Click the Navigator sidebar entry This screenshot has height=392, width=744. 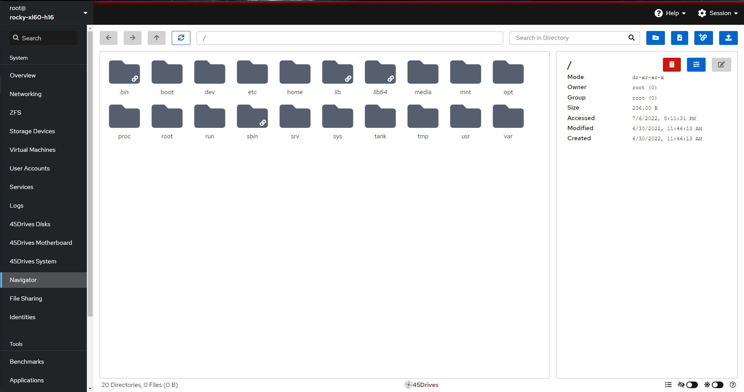coord(43,280)
